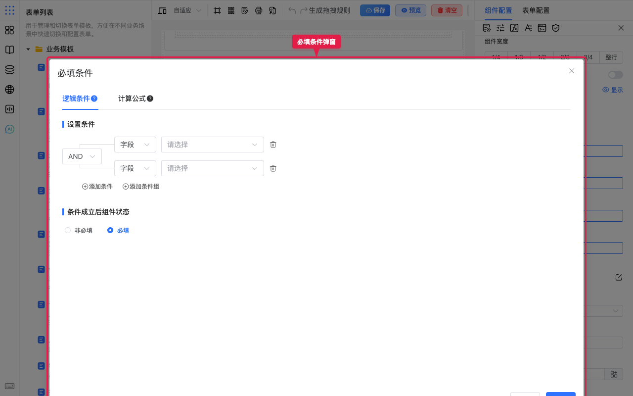Open the second row 字段 dropdown

[135, 168]
